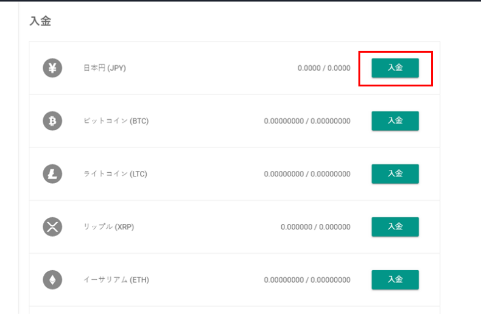The height and width of the screenshot is (314, 481).
Task: Select the 日本円 (JPY) label
Action: (105, 68)
